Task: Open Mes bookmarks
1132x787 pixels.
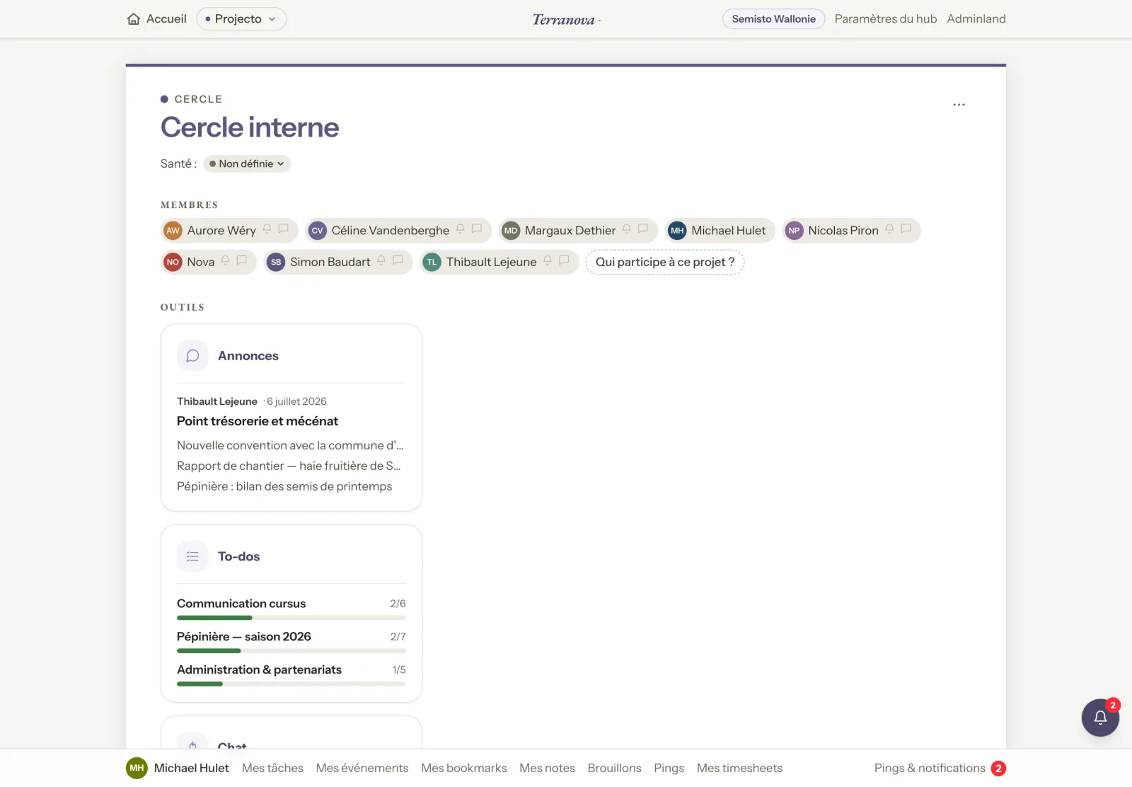Action: coord(464,768)
